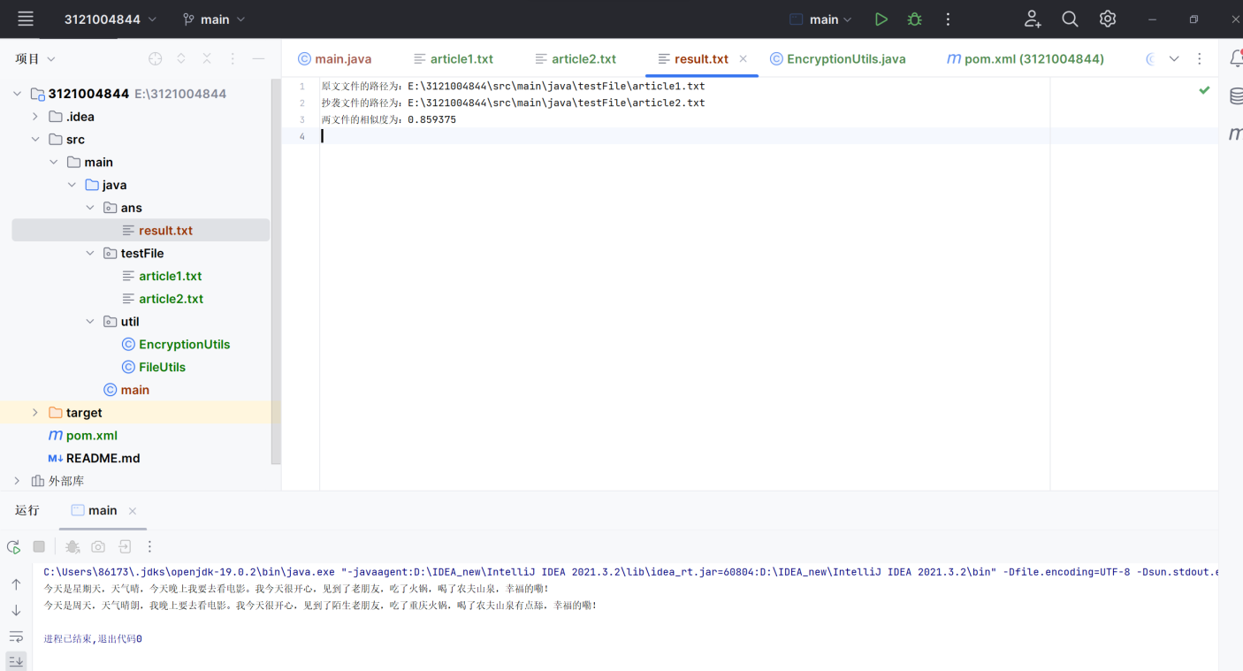Select opened file locate target icon
Image resolution: width=1243 pixels, height=671 pixels.
[156, 58]
